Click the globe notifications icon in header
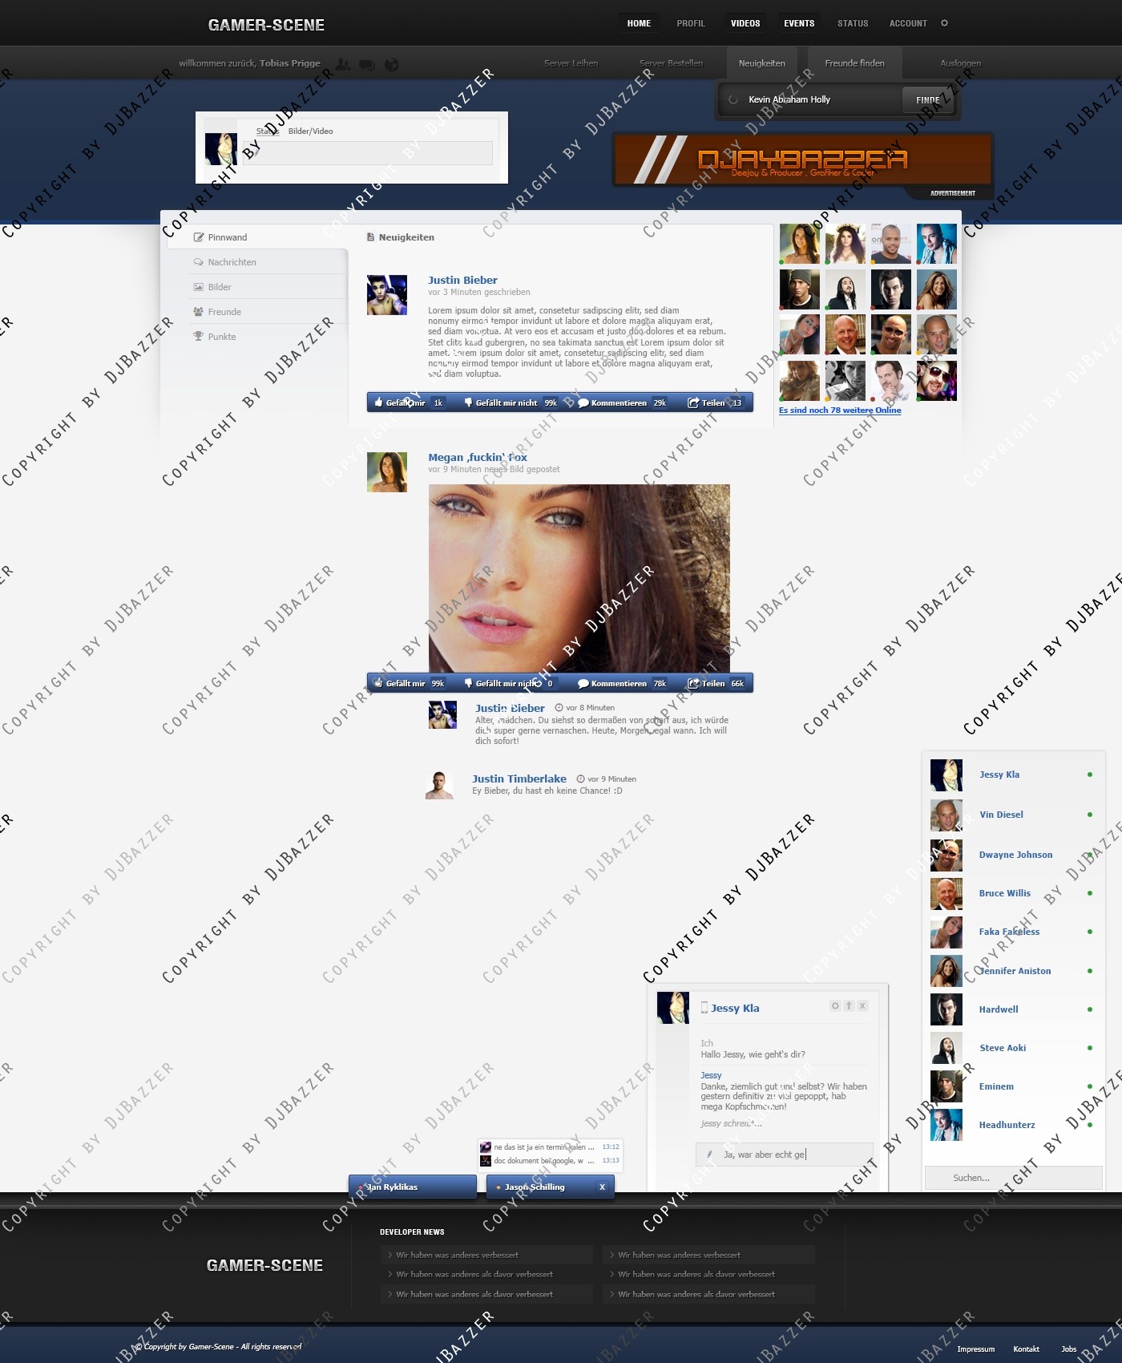The image size is (1122, 1363). [x=391, y=65]
